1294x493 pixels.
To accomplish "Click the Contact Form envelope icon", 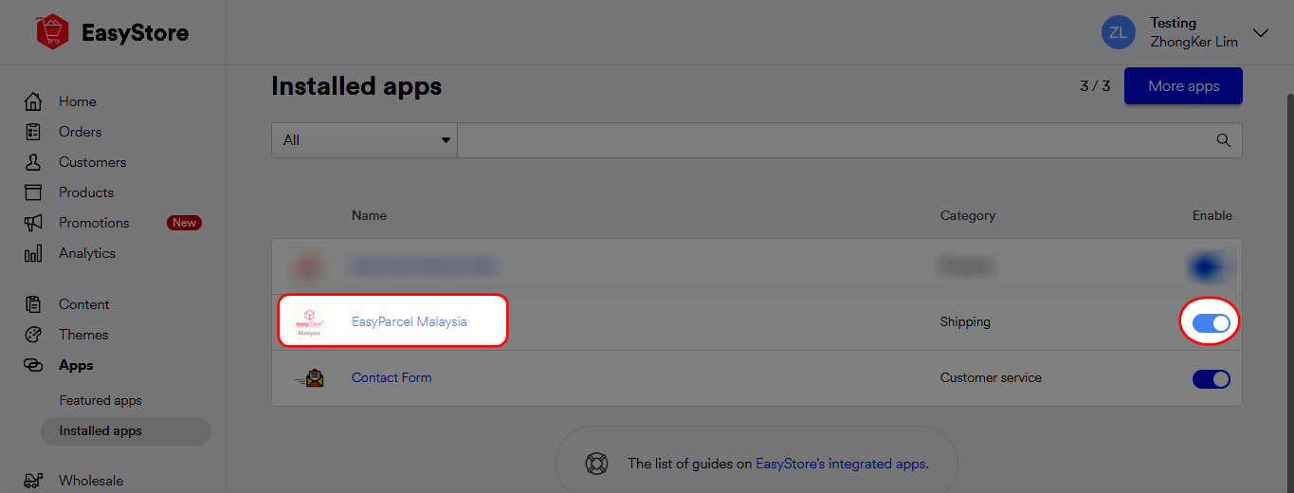I will (x=310, y=378).
